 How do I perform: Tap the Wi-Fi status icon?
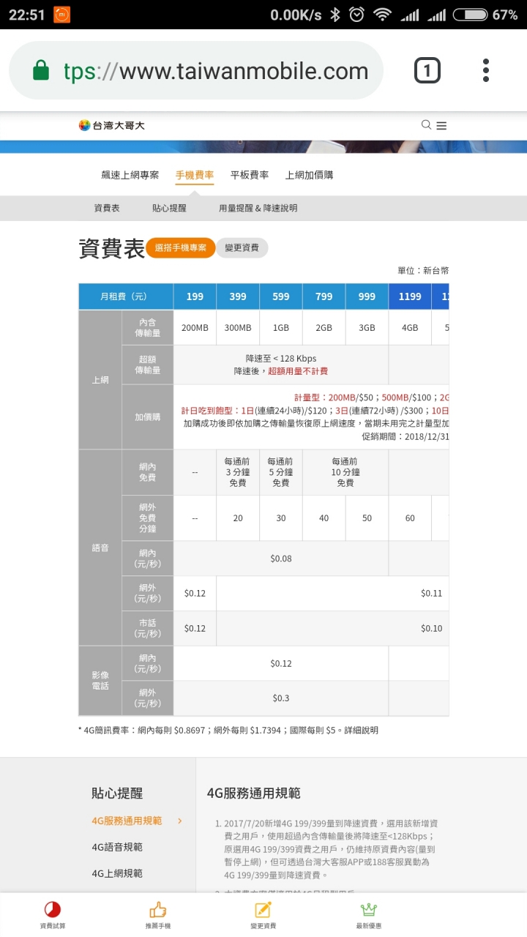point(381,15)
